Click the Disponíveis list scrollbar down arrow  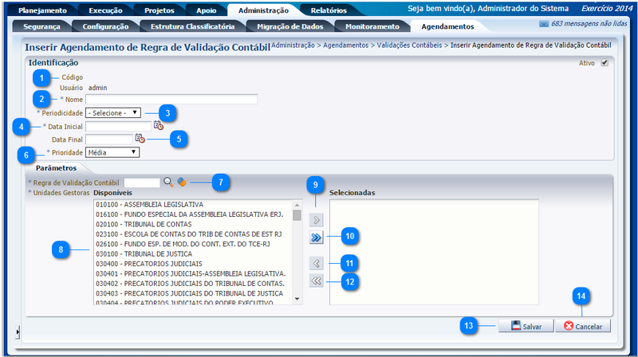tap(297, 299)
